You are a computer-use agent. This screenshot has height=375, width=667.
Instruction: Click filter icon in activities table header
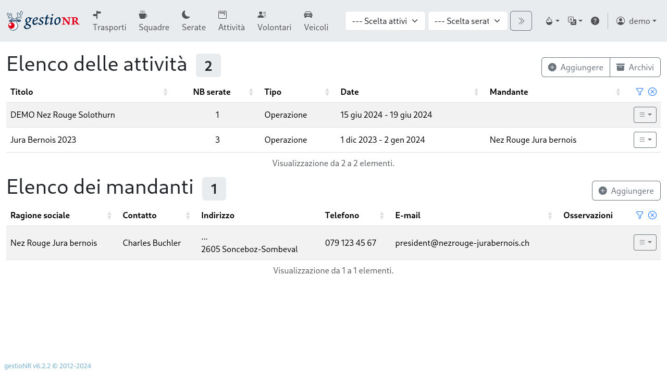(x=639, y=92)
